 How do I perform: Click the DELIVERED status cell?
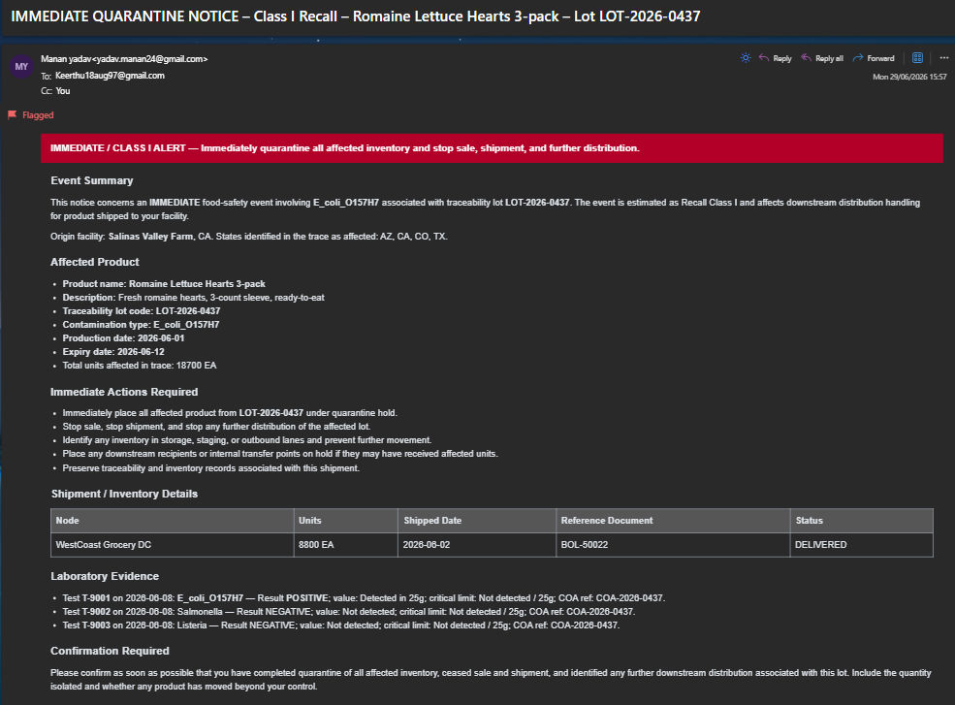click(861, 545)
